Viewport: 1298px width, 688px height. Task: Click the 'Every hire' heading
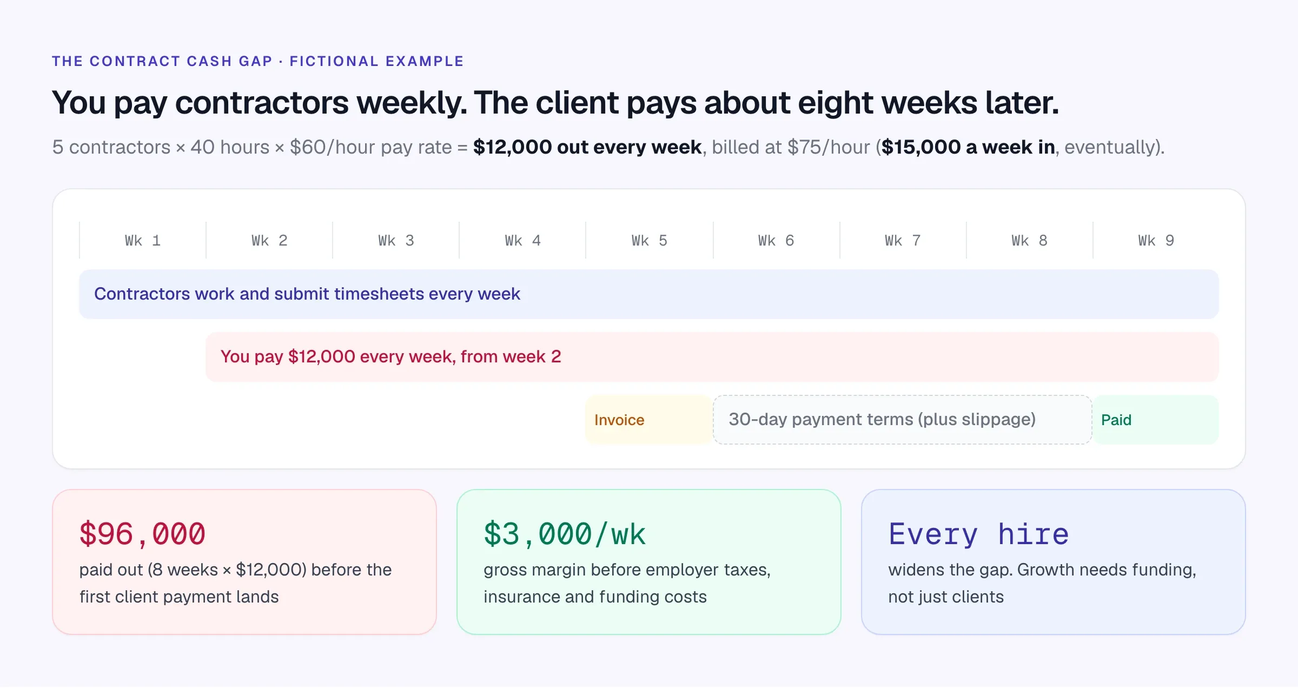tap(979, 534)
